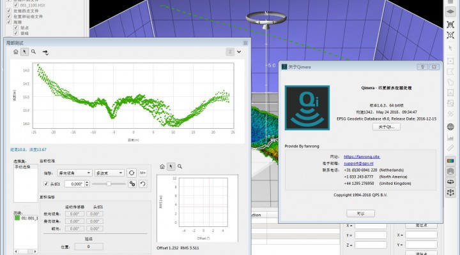Click the magnifier icon above the RMS graph
460x255 pixels.
pos(180,166)
